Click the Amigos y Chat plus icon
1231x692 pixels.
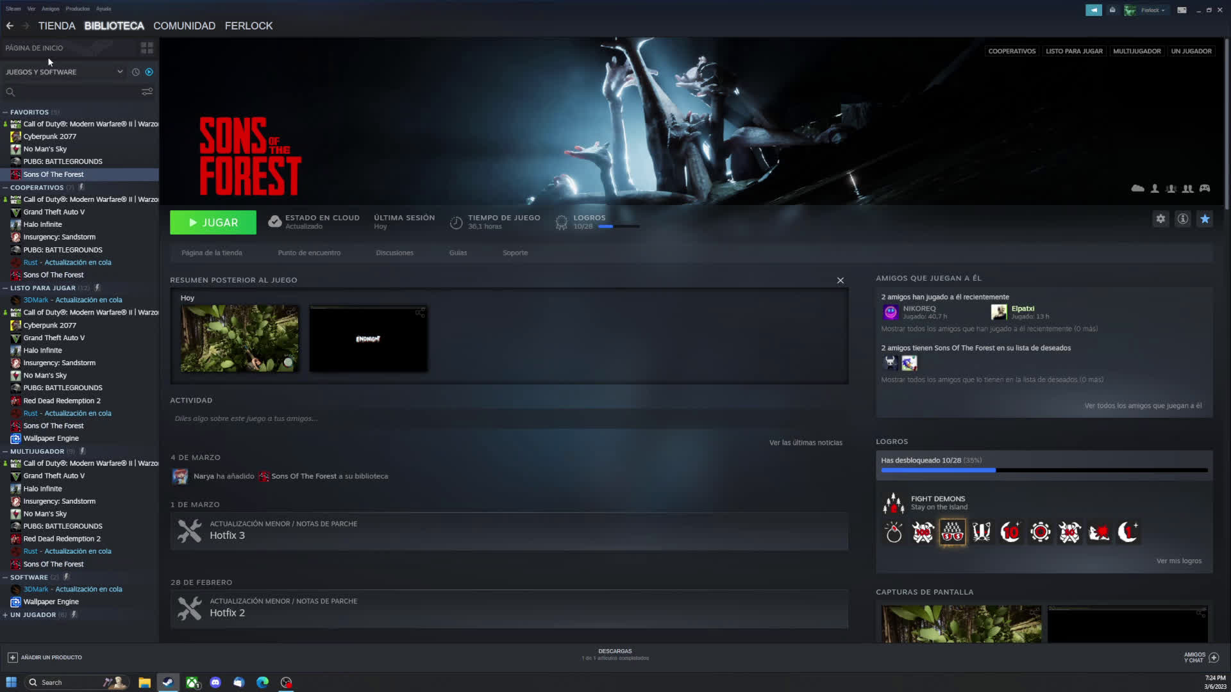point(1214,657)
